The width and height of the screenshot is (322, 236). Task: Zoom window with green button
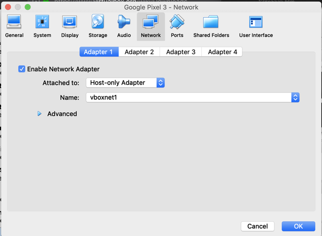click(28, 7)
